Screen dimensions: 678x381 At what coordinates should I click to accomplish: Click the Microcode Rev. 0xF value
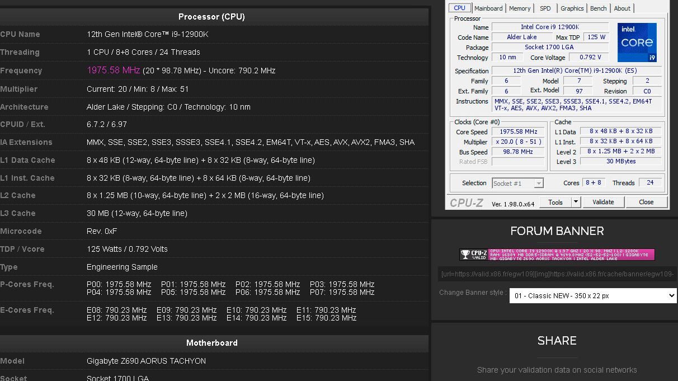coord(102,231)
